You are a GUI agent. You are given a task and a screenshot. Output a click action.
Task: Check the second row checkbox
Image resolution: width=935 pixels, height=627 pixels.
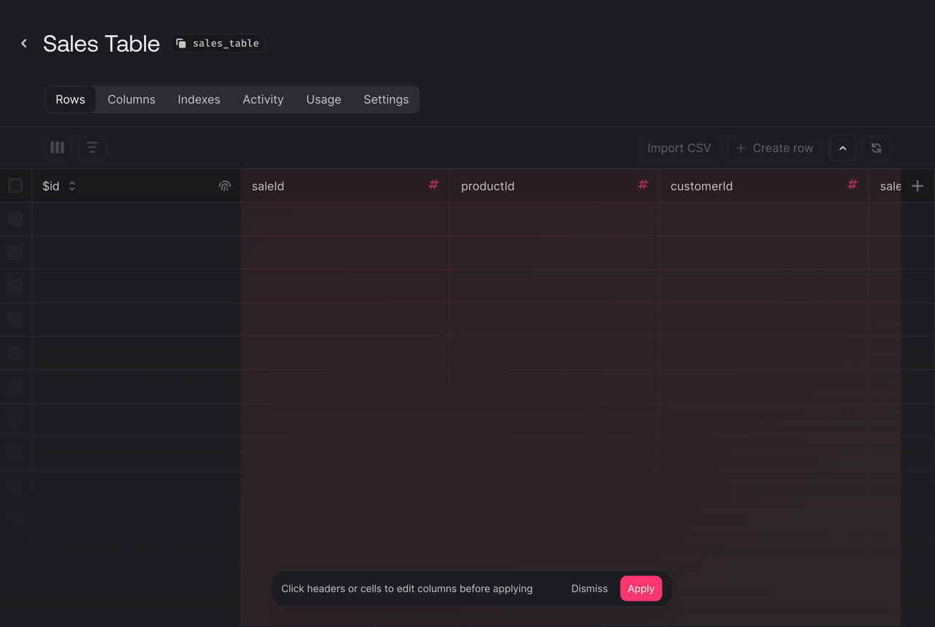coord(15,253)
